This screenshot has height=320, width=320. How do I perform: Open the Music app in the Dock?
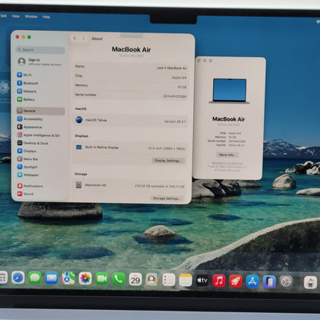point(219,281)
